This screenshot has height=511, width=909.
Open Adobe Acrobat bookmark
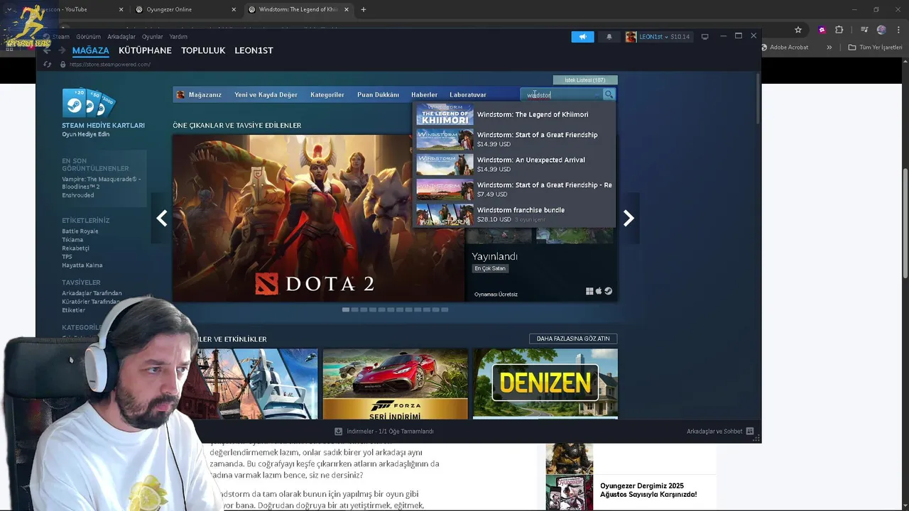pyautogui.click(x=784, y=48)
